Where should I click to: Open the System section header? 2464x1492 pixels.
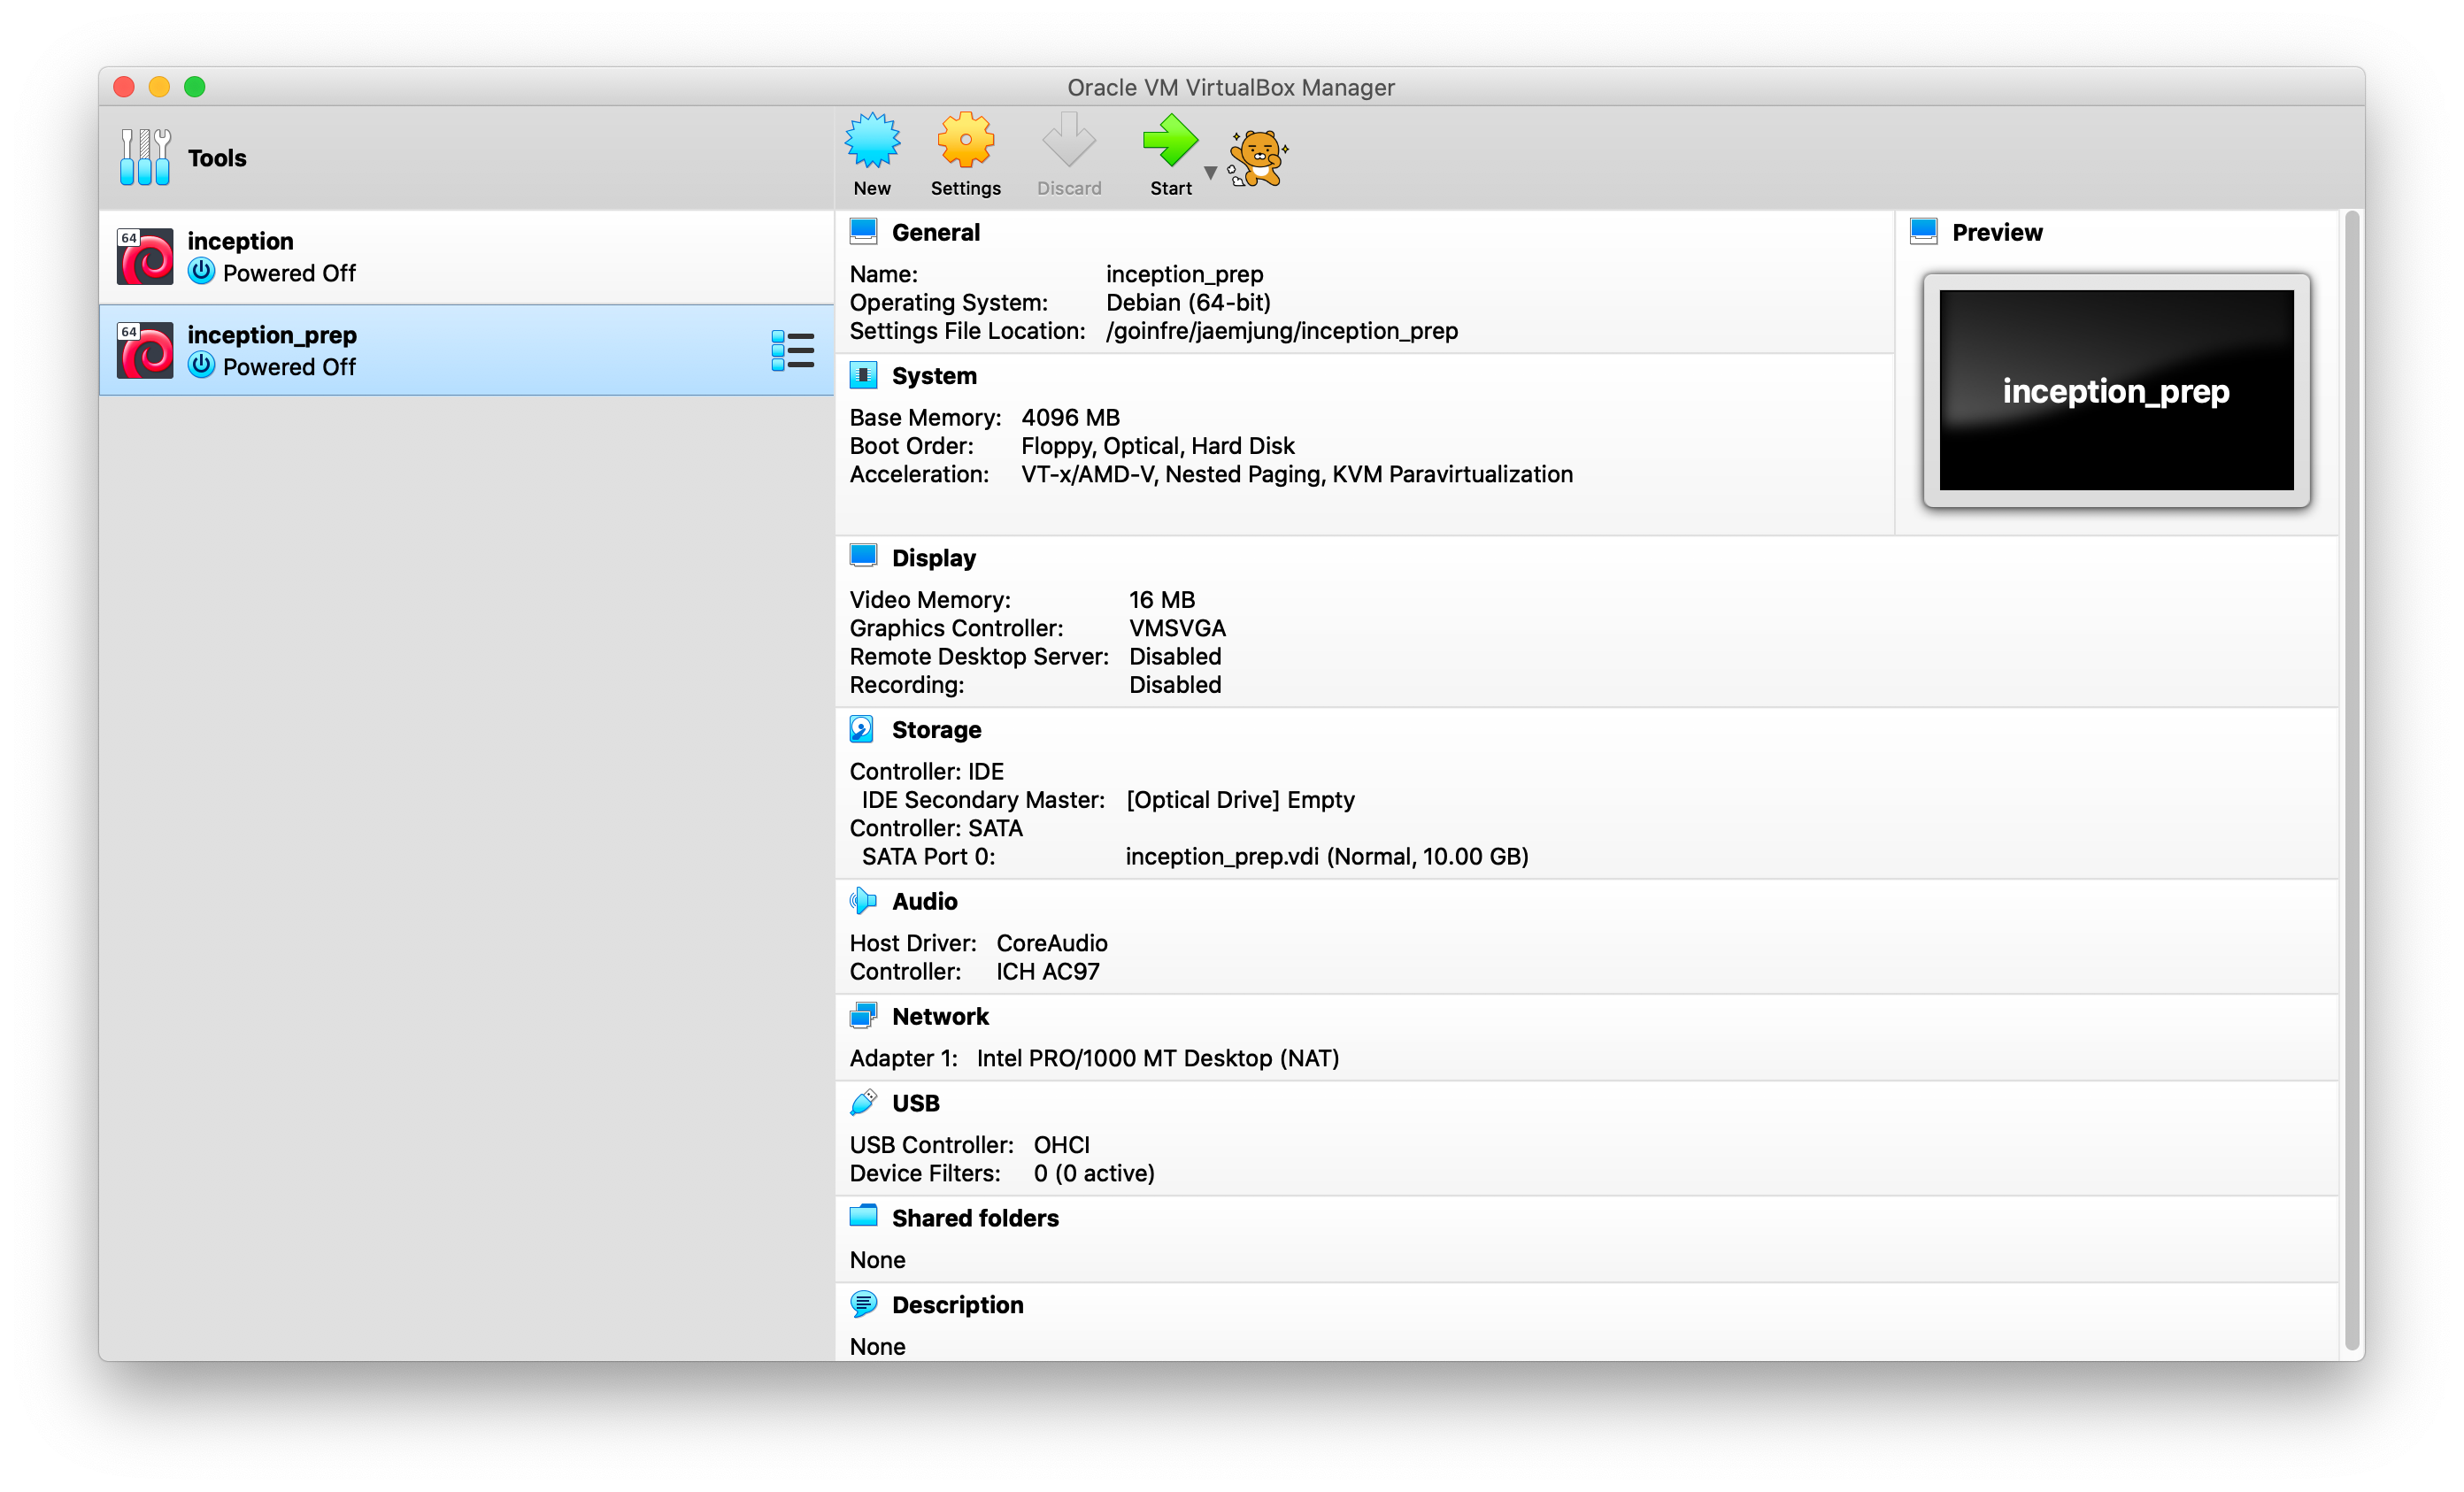(934, 376)
